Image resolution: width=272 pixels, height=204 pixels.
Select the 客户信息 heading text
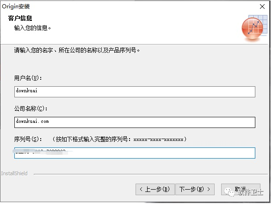(x=20, y=18)
